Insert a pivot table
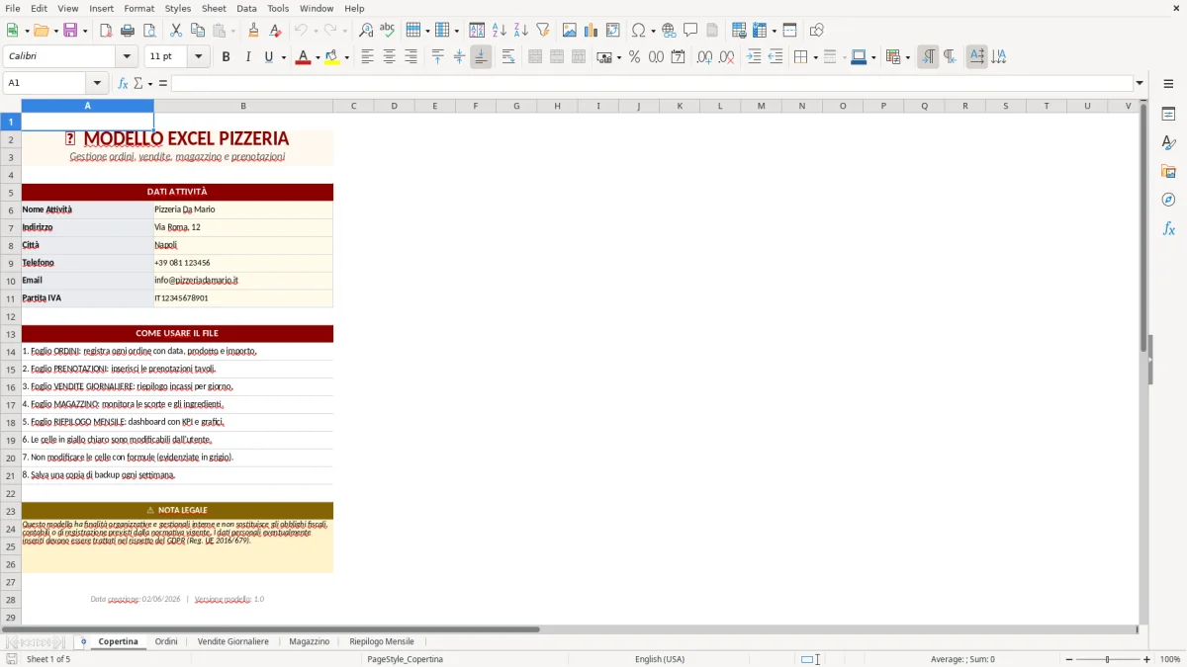 pyautogui.click(x=613, y=31)
